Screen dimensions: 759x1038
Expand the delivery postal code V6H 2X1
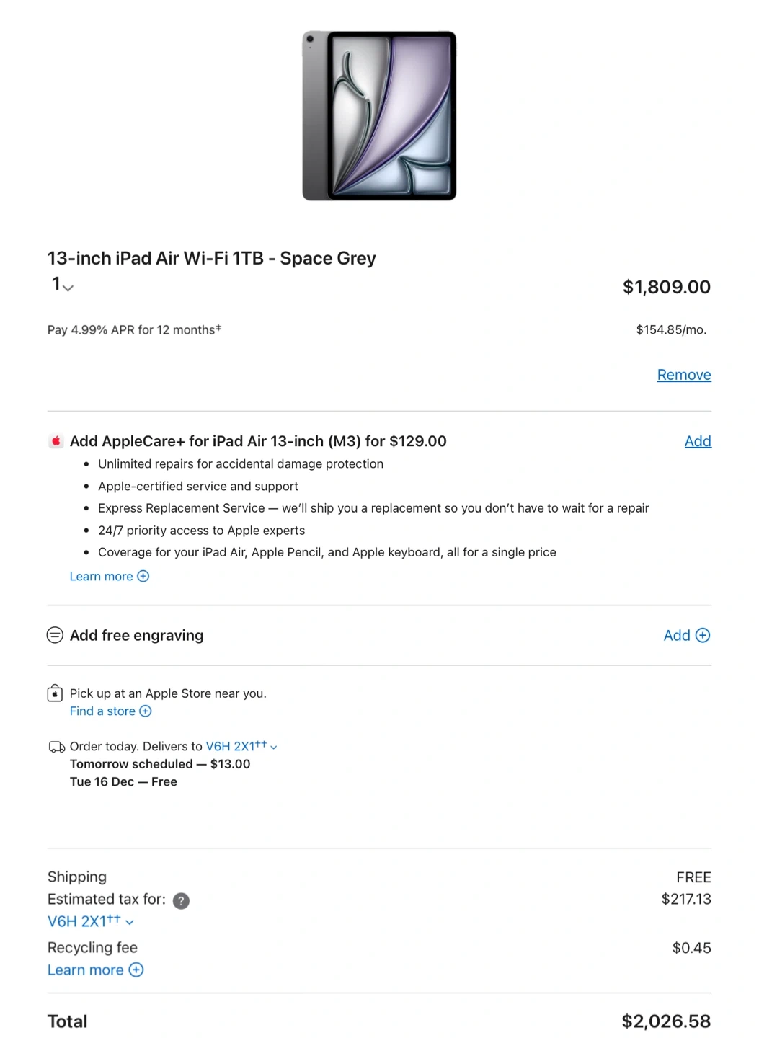241,746
